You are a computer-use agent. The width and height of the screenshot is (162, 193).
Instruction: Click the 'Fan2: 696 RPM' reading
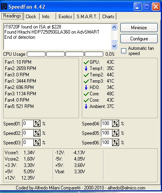(x=19, y=87)
